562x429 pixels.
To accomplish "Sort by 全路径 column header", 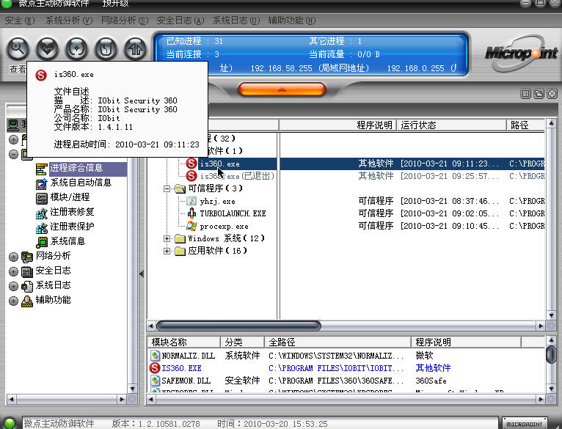I will coord(337,342).
